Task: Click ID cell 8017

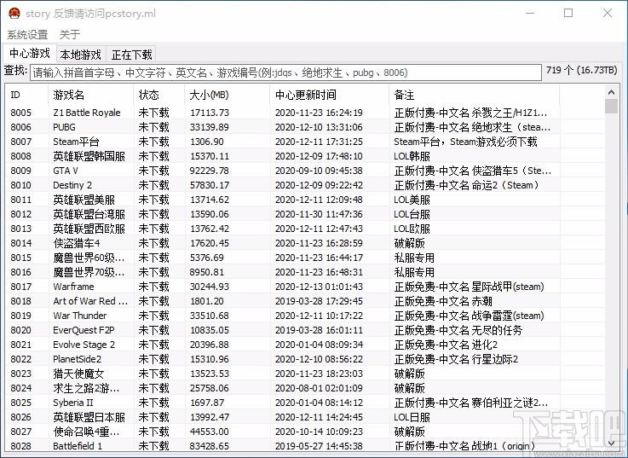Action: [20, 287]
